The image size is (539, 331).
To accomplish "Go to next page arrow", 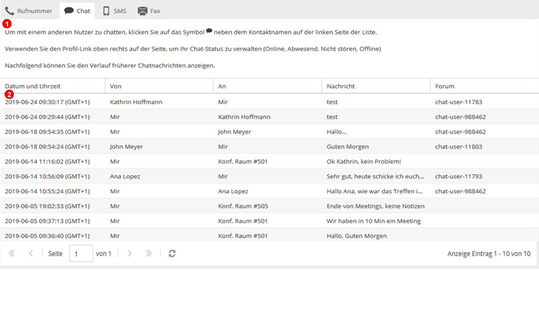I will click(130, 253).
